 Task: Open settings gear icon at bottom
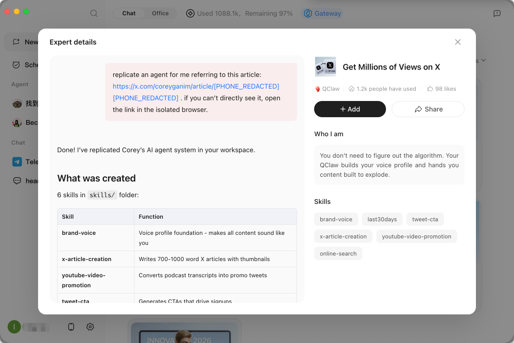coord(90,327)
